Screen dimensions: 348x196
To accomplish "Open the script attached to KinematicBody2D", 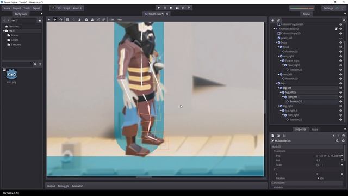I will (x=336, y=29).
